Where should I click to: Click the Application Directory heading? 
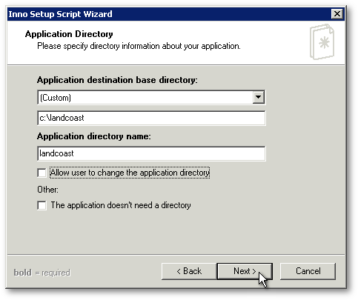pos(69,34)
